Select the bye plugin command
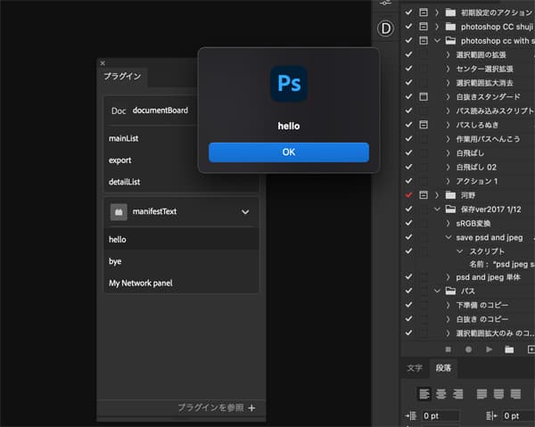Image resolution: width=535 pixels, height=427 pixels. (x=115, y=261)
